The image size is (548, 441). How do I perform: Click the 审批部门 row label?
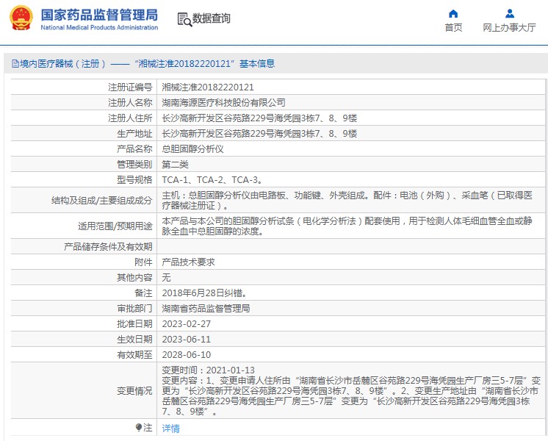pos(134,309)
